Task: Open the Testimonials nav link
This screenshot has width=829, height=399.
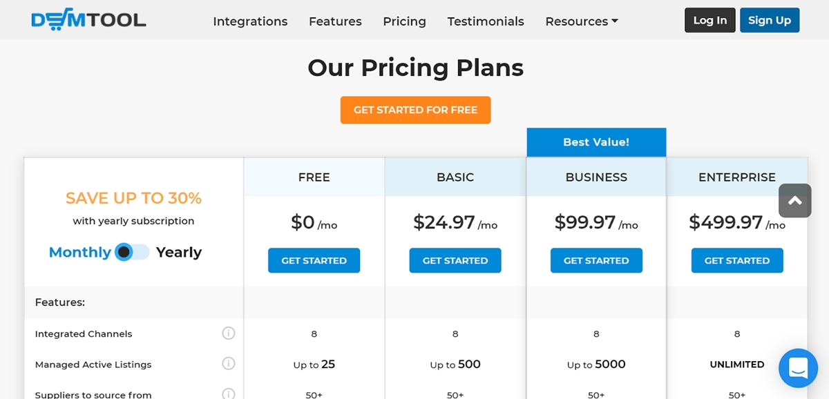Action: coord(486,21)
